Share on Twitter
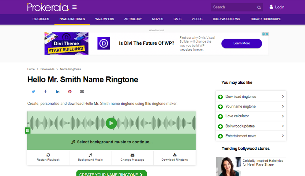The image size is (305, 176). pos(33,92)
